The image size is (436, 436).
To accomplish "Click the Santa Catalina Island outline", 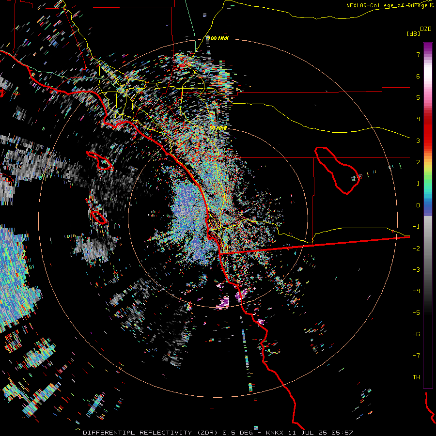I will click(x=100, y=160).
